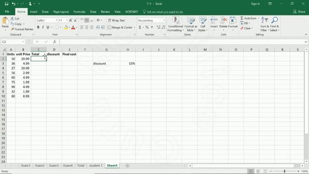Click the Borders icon

[57, 27]
